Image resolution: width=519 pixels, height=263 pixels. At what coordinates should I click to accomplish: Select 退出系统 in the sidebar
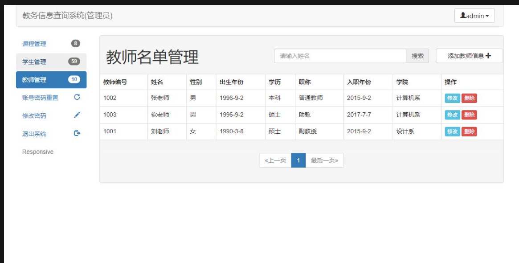(x=51, y=134)
